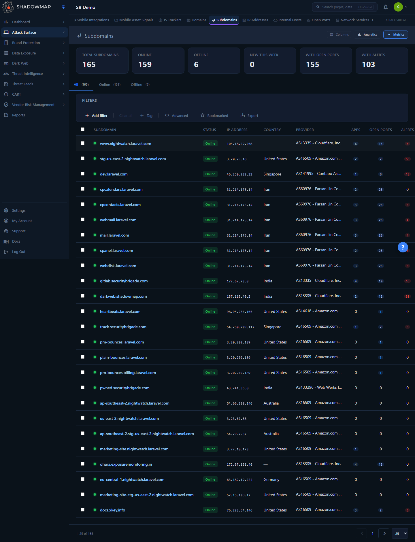Click the Brand Protection sidebar icon
This screenshot has height=542, width=415.
click(x=6, y=43)
